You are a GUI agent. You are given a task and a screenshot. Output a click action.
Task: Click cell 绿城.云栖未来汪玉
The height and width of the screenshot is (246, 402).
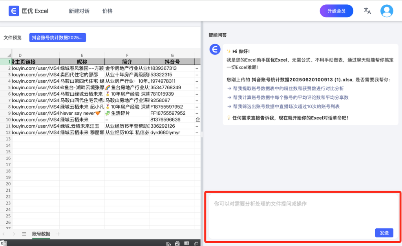pos(82,126)
